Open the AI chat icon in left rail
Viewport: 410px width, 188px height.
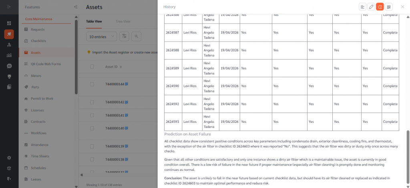(9, 66)
